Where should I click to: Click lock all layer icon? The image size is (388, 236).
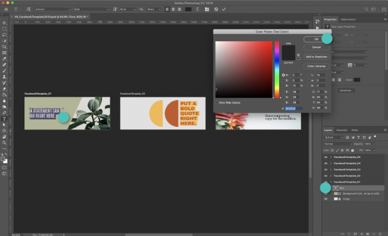pos(352,150)
